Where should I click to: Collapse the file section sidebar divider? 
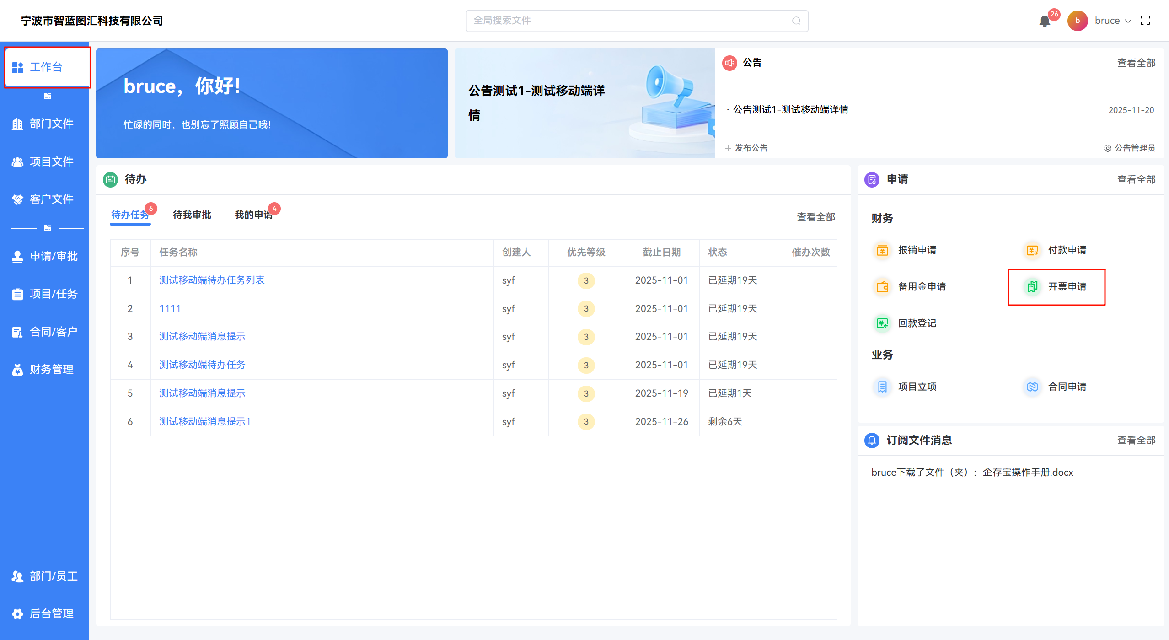(47, 96)
